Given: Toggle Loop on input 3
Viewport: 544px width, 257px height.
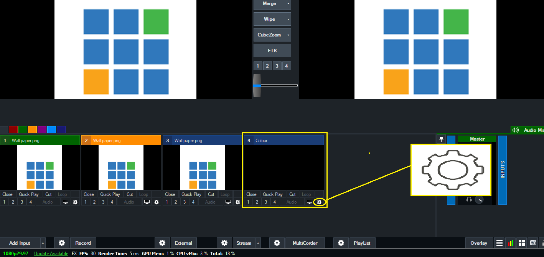Looking at the screenshot, I should [225, 194].
